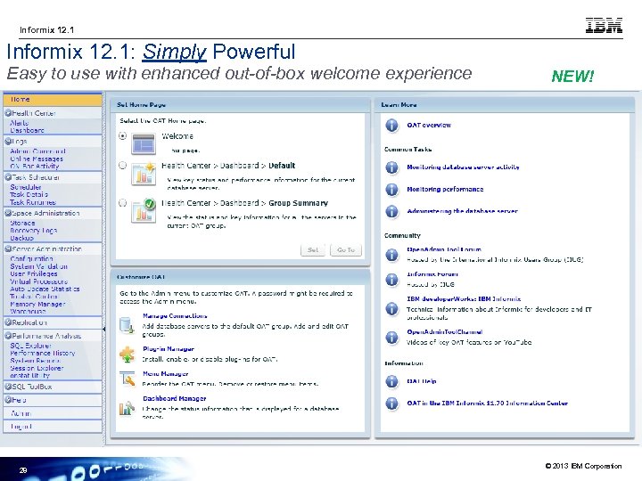Click info icon beside Administering the database server
642x481 pixels.
coord(391,211)
